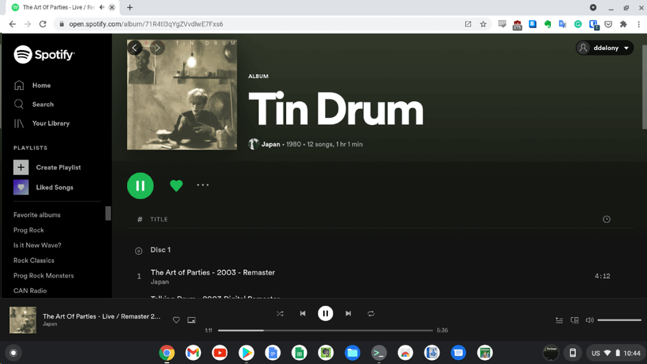The image size is (647, 364).
Task: Pause album with large green button
Action: 140,186
